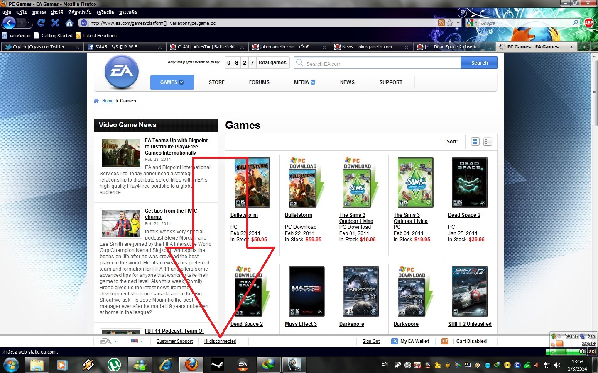Click the Google search box
598x373 pixels.
525,23
